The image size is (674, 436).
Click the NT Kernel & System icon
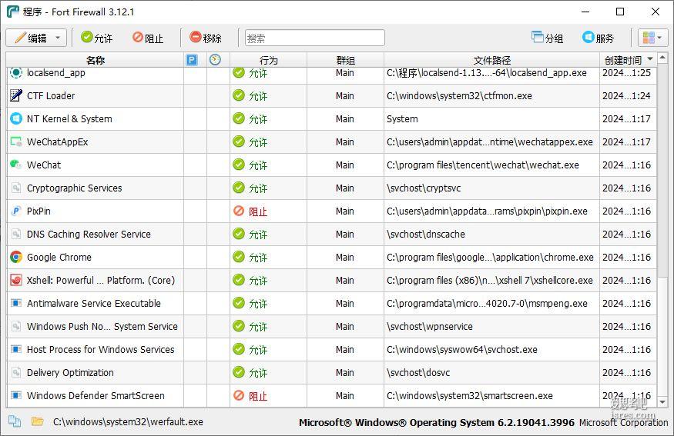pyautogui.click(x=16, y=118)
